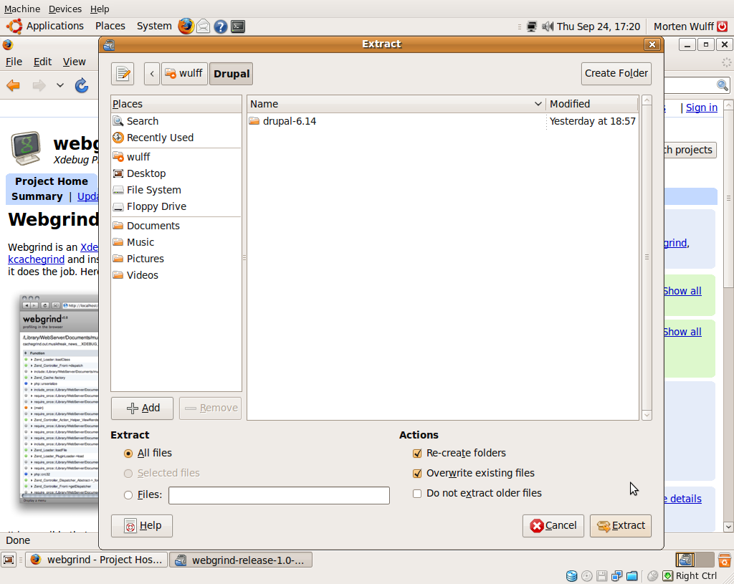Viewport: 734px width, 584px height.
Task: Open the network status tray icon
Action: tap(532, 27)
